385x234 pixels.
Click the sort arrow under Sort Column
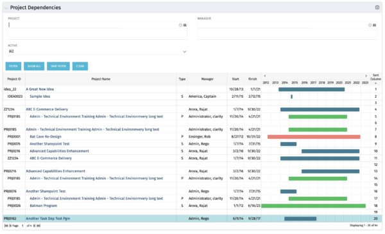pos(375,83)
